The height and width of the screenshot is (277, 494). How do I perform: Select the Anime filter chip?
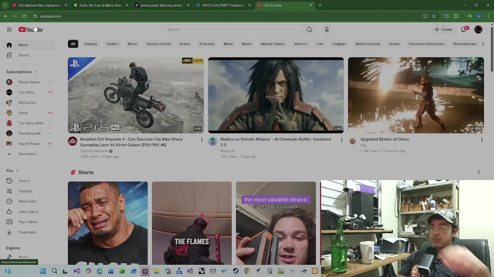point(394,44)
